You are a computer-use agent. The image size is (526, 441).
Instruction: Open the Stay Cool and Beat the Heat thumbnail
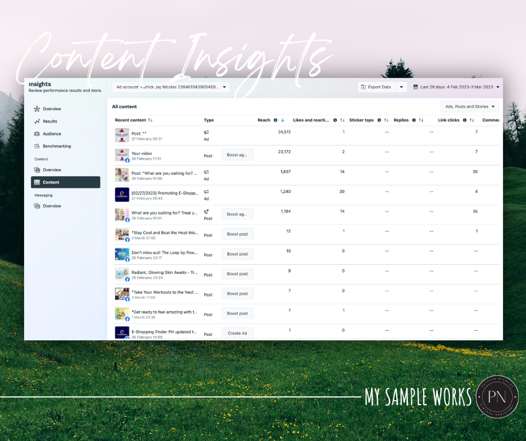click(x=122, y=234)
